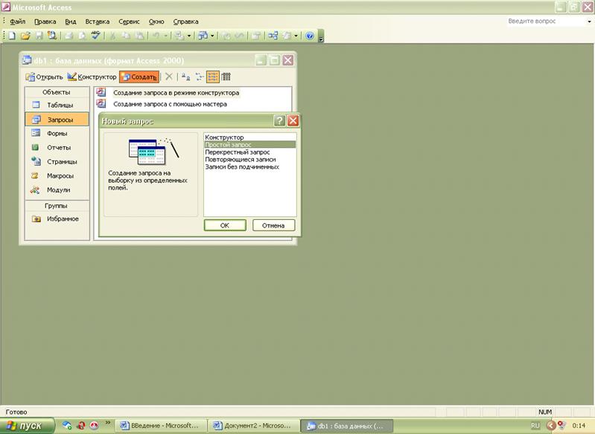Screen dimensions: 595x434
Task: Switch to details view icon in database window
Action: [x=226, y=77]
